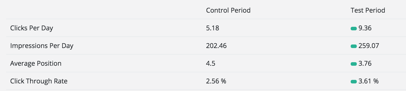Select the test value 3.76
The image size is (406, 91).
[365, 63]
